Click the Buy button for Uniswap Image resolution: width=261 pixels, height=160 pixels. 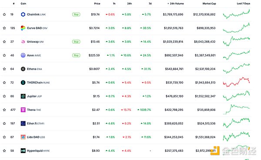tap(76, 42)
